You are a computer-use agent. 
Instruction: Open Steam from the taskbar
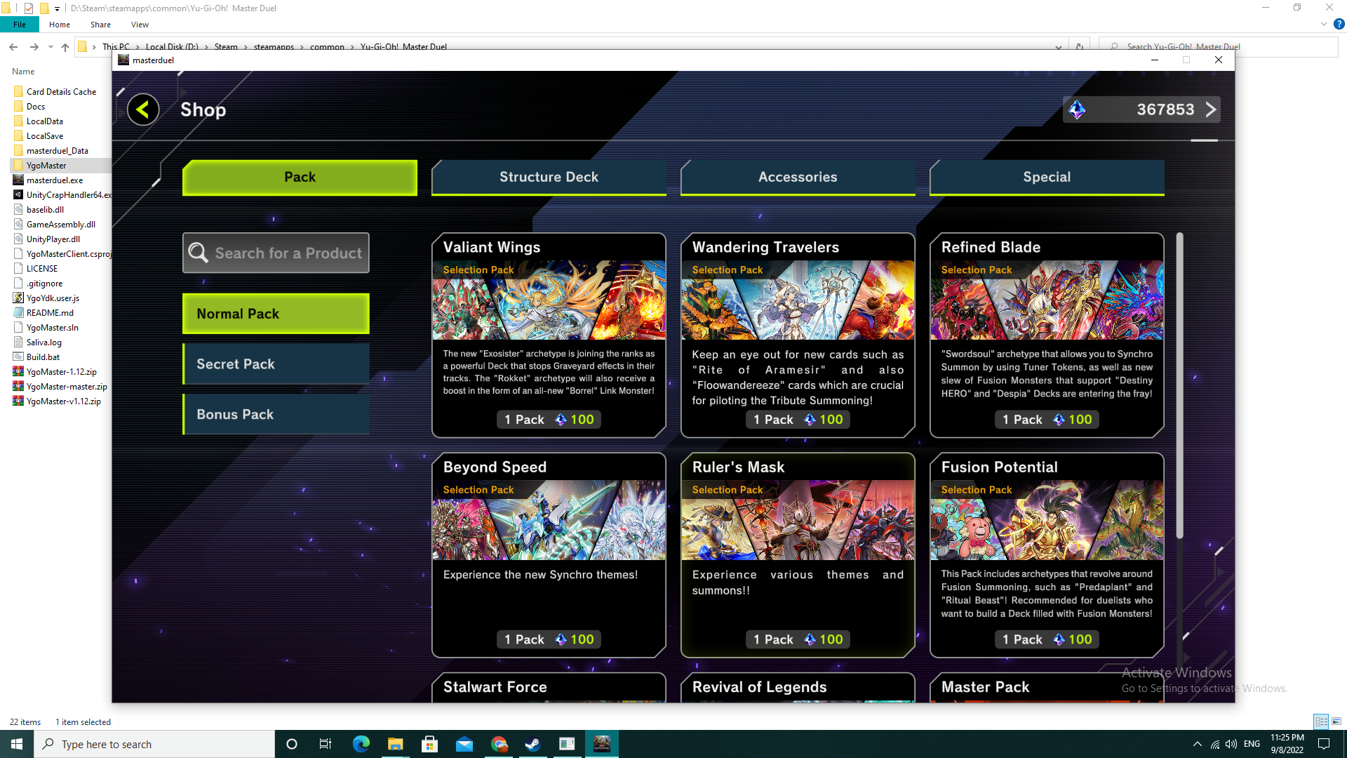pyautogui.click(x=532, y=744)
